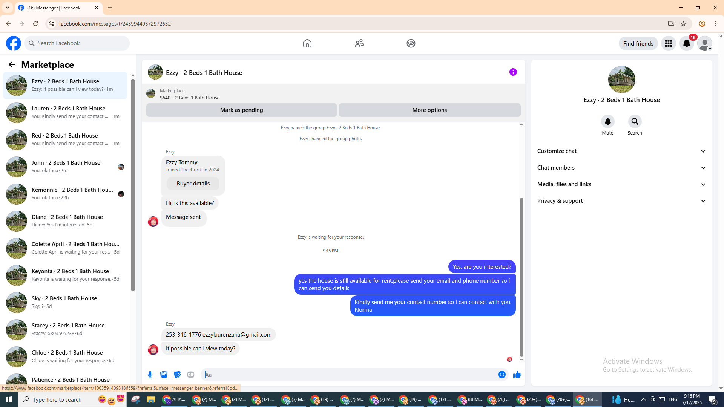Screen dimensions: 724x407
Task: Open the Ezzy chat header title
Action: click(204, 73)
